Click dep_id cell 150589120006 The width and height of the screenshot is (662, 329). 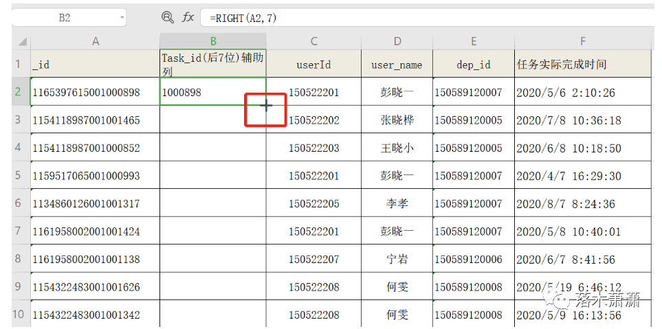[474, 258]
